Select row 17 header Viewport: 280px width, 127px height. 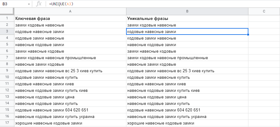(x=7, y=123)
